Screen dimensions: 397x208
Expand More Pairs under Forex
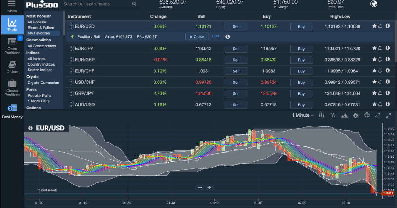coord(40,101)
